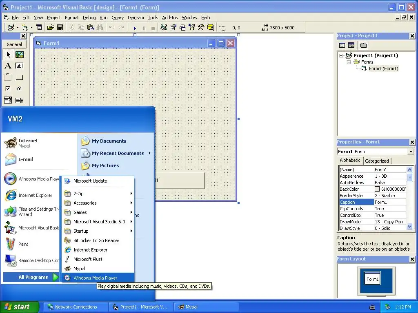Expand the Accessories program group

coord(99,203)
